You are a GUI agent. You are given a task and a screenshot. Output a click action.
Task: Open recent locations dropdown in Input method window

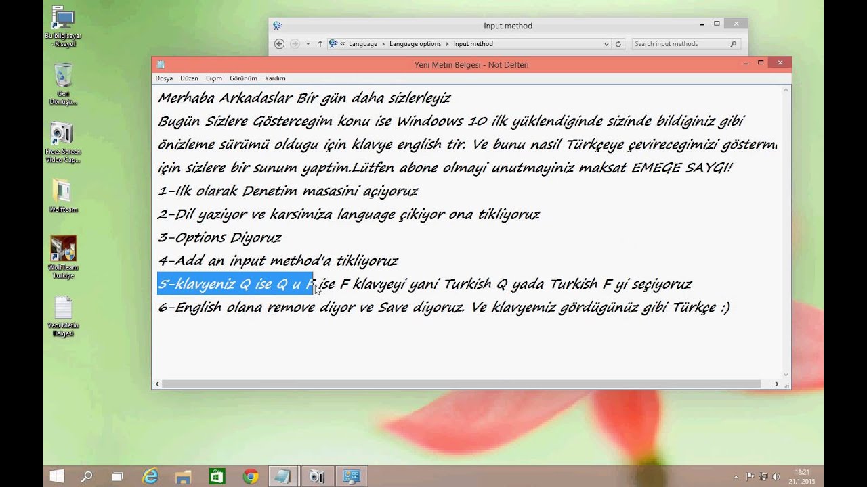(x=308, y=44)
